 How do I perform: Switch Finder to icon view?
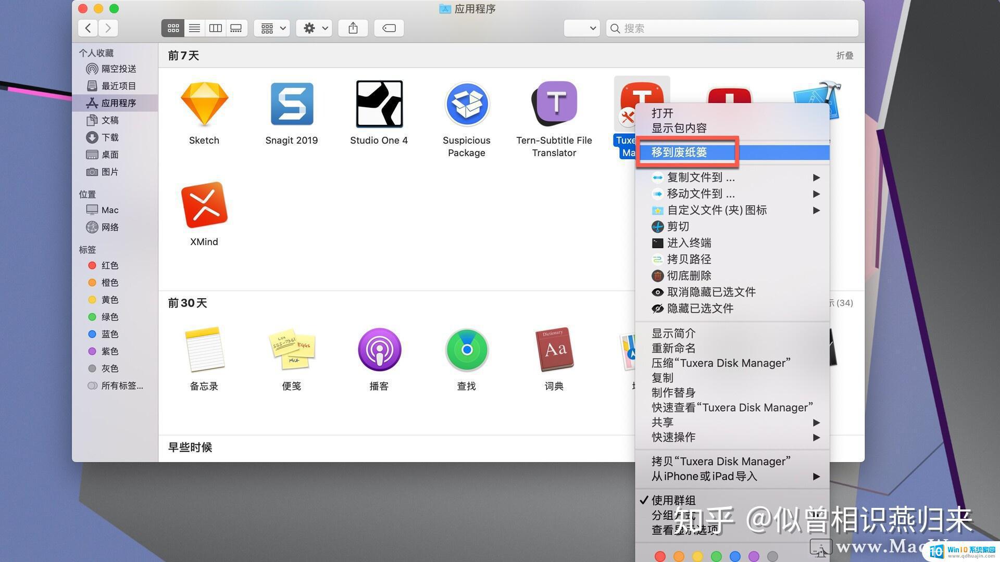click(173, 28)
